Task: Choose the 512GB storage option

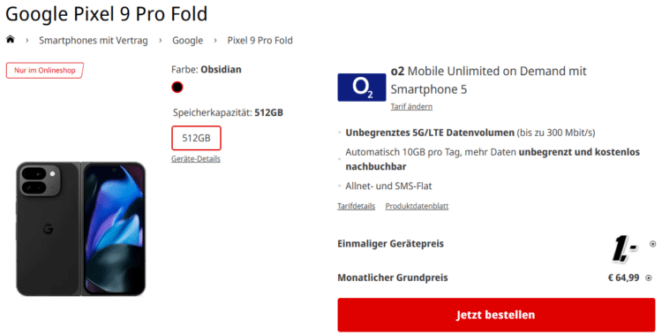Action: pyautogui.click(x=196, y=138)
